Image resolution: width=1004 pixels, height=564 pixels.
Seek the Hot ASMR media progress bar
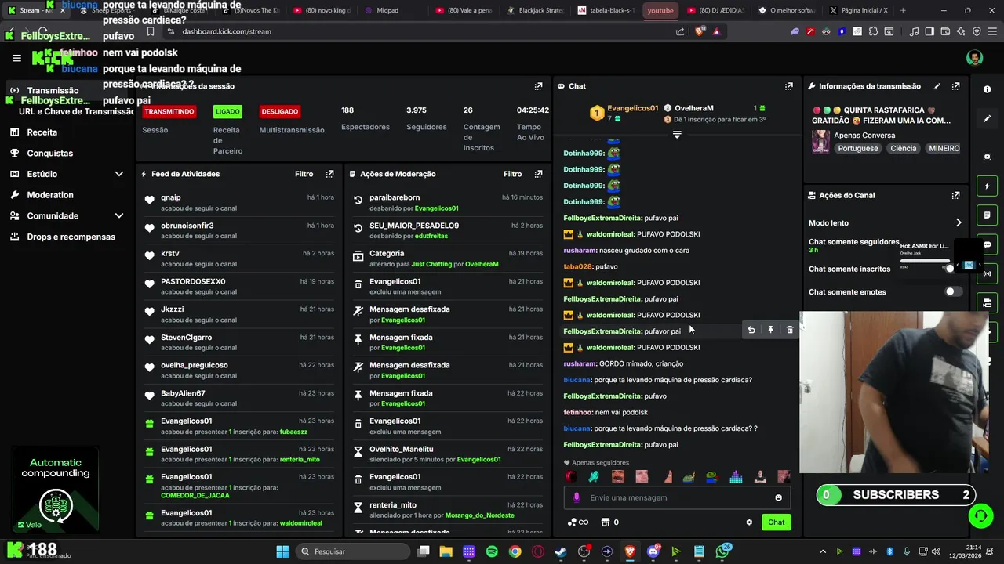click(x=925, y=261)
